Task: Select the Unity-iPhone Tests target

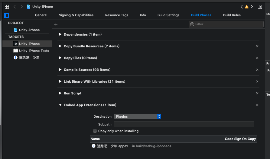Action: [34, 51]
